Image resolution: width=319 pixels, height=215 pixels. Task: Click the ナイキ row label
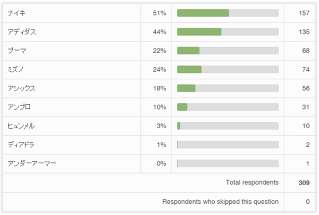(17, 13)
